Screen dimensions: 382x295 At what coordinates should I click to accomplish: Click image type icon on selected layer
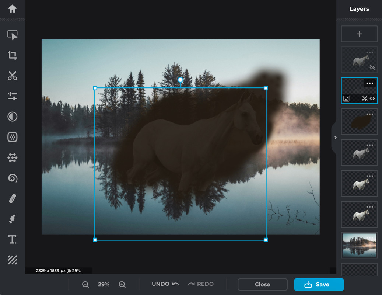[x=346, y=98]
